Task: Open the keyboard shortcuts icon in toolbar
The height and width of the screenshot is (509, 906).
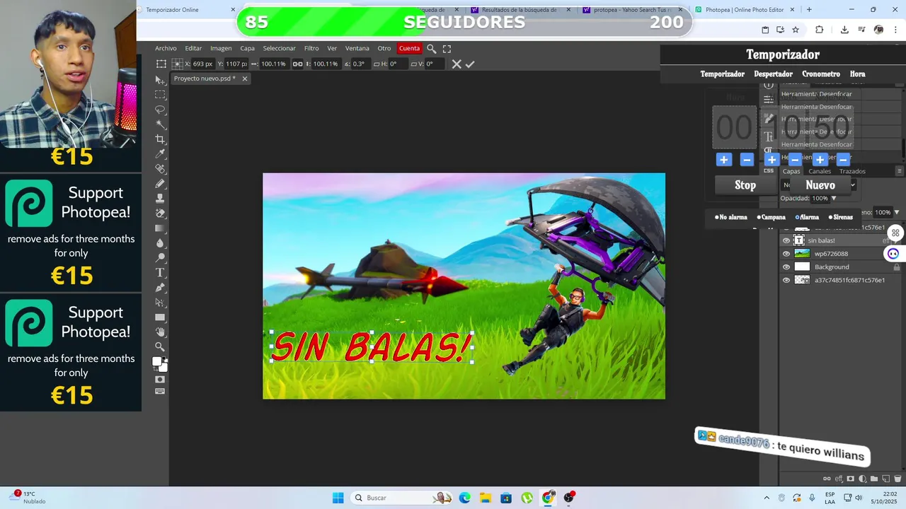Action: [x=160, y=391]
